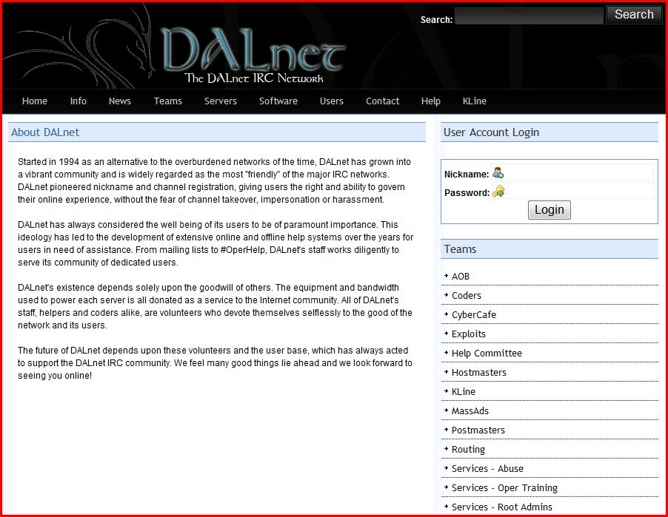This screenshot has height=517, width=668.
Task: Click the About DALnet heading
Action: pyautogui.click(x=45, y=132)
